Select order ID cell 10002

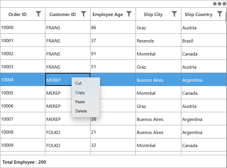pos(23,53)
